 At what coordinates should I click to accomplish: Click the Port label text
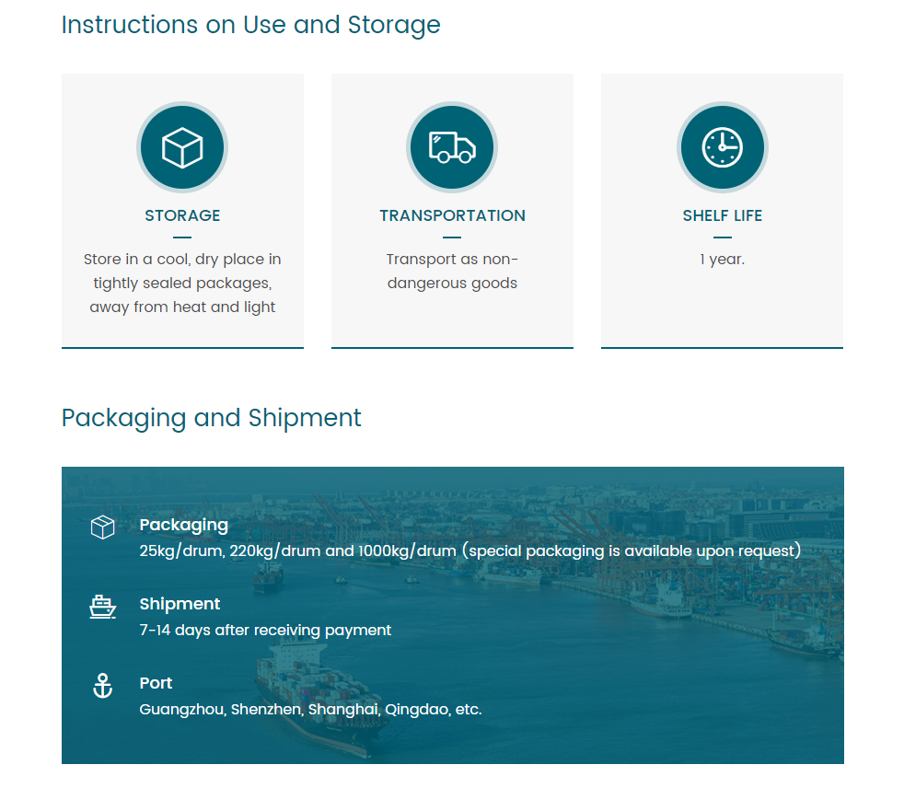pyautogui.click(x=156, y=683)
